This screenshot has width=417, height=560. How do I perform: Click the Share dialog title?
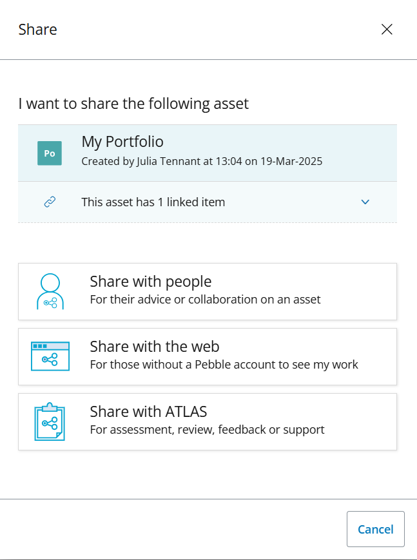(37, 29)
